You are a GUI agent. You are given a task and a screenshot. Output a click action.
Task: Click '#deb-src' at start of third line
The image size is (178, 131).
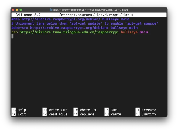point(20,28)
